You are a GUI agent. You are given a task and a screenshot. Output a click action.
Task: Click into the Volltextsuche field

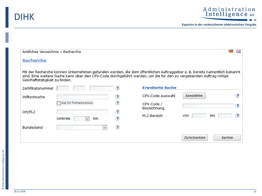click(x=82, y=97)
